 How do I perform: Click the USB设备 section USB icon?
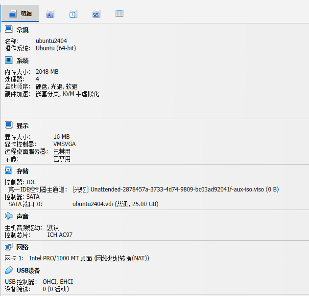(x=9, y=270)
